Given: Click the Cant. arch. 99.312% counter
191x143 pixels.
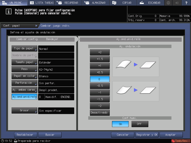Looking at the screenshot, I should 175,20.
